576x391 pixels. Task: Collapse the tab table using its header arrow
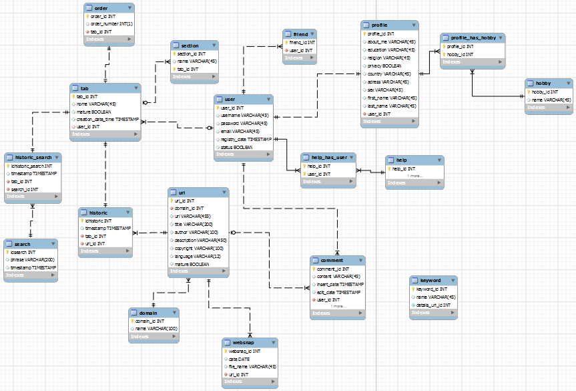coord(136,88)
